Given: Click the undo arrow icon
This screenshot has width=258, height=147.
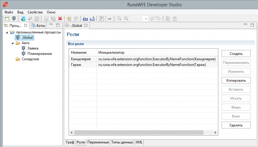Looking at the screenshot, I should (x=152, y=18).
